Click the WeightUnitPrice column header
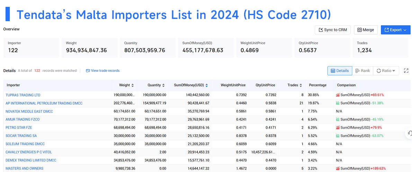This screenshot has width=412, height=172. click(233, 85)
